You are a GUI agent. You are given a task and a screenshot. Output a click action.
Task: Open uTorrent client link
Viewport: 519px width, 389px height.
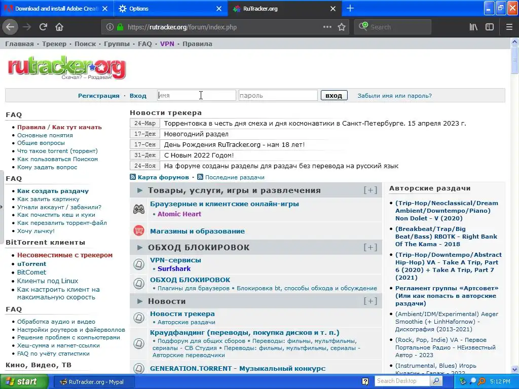(31, 263)
